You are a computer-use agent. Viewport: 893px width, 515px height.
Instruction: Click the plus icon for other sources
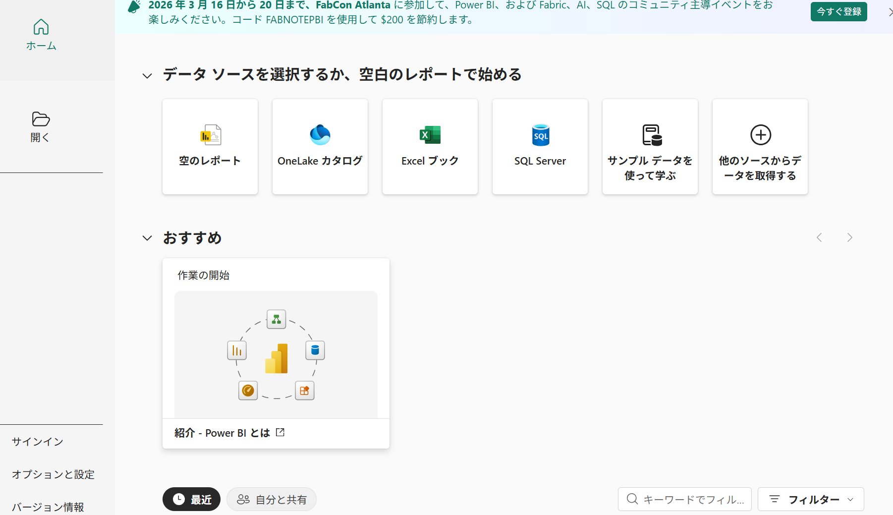tap(760, 135)
